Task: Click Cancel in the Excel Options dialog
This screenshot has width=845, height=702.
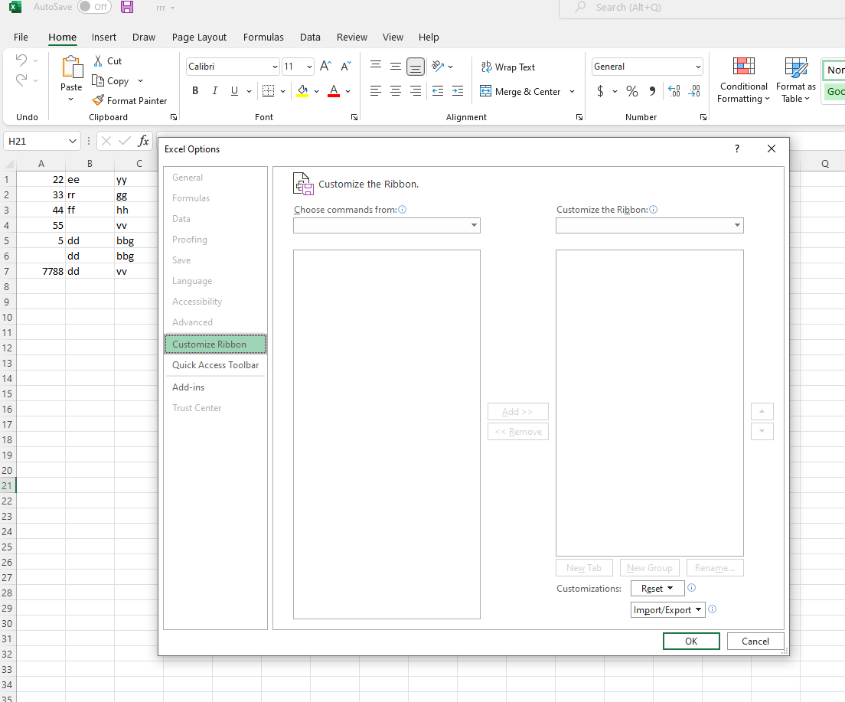Action: tap(755, 642)
